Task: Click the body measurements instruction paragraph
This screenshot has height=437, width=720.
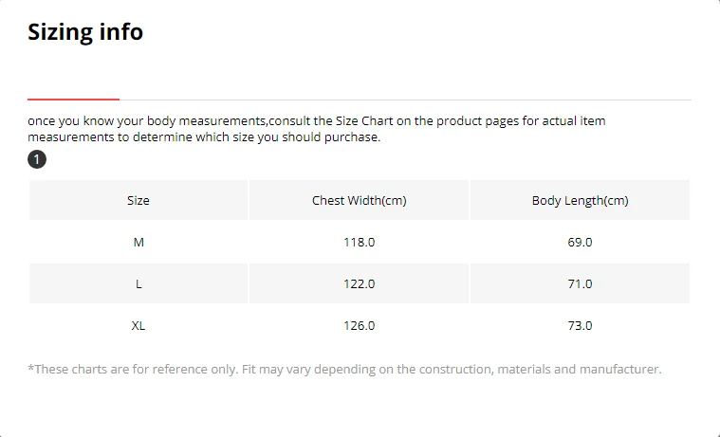Action: click(x=317, y=129)
